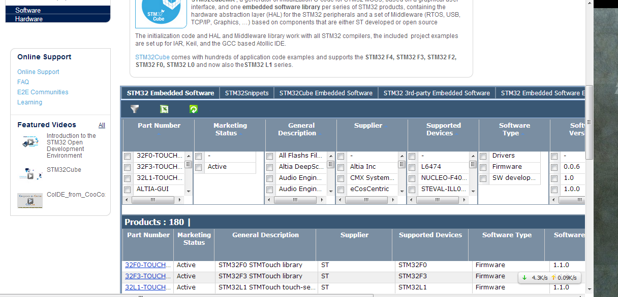Tick the Altia DeepSc... description checkbox
Screen dimensions: 618x297
click(x=269, y=168)
